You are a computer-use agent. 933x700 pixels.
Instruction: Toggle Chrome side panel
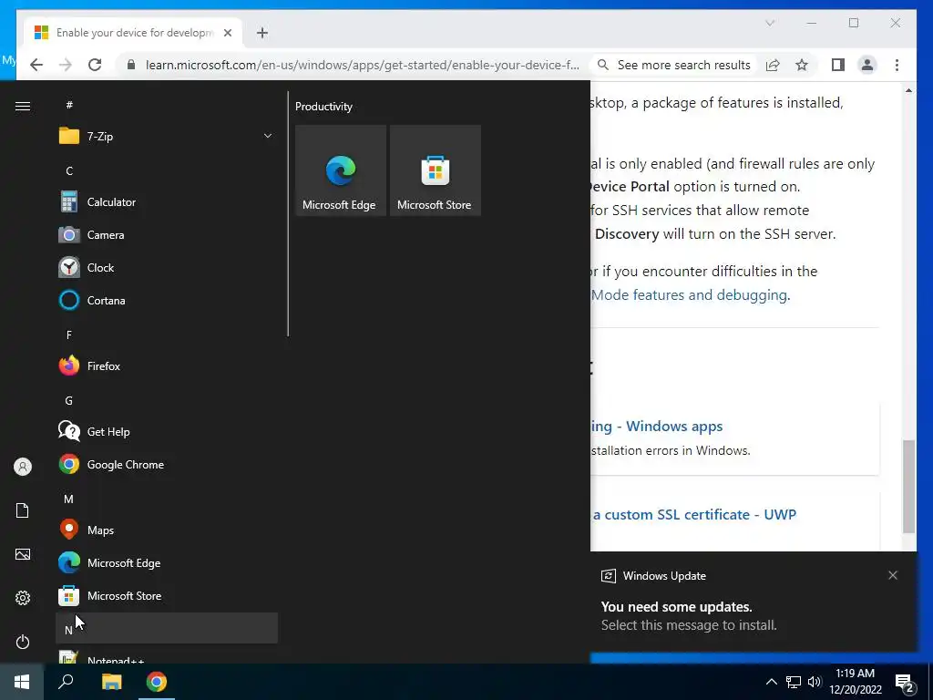[x=838, y=65]
